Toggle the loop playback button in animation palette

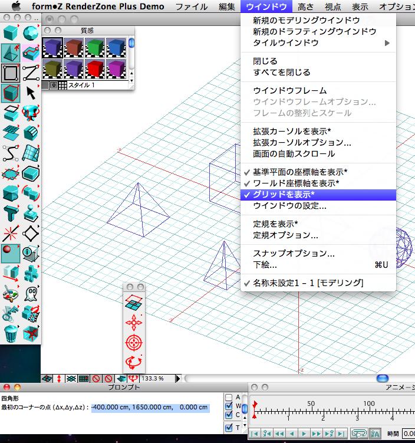(x=359, y=433)
